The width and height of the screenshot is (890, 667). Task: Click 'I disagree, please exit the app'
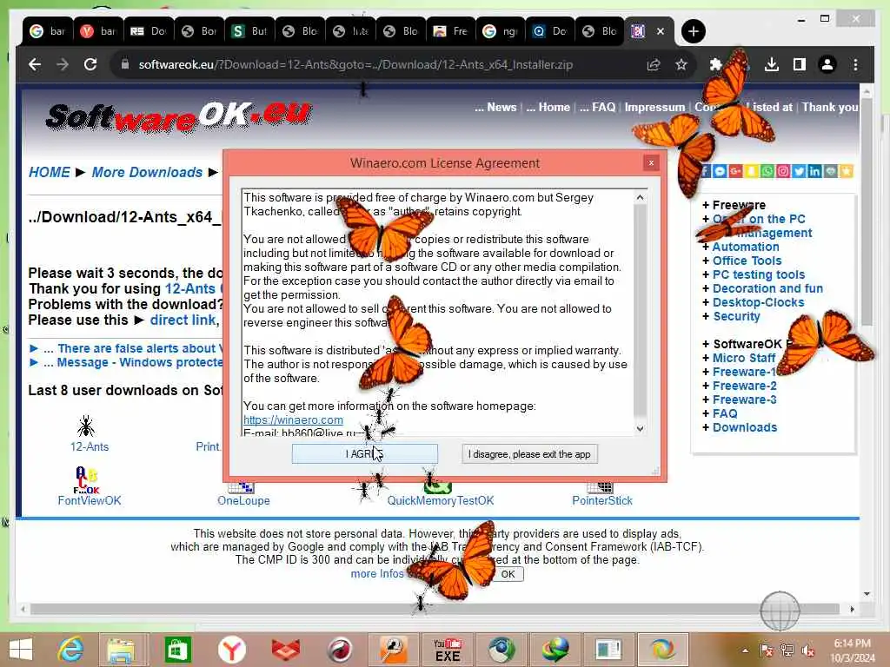(529, 453)
